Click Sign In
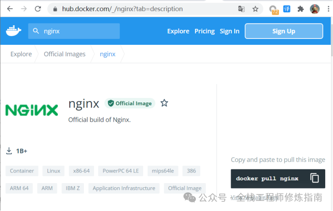Screen dimensions: 333x211 pos(229,31)
